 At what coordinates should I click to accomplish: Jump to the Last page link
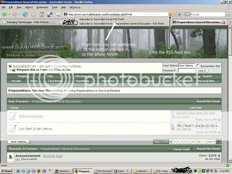point(211,142)
